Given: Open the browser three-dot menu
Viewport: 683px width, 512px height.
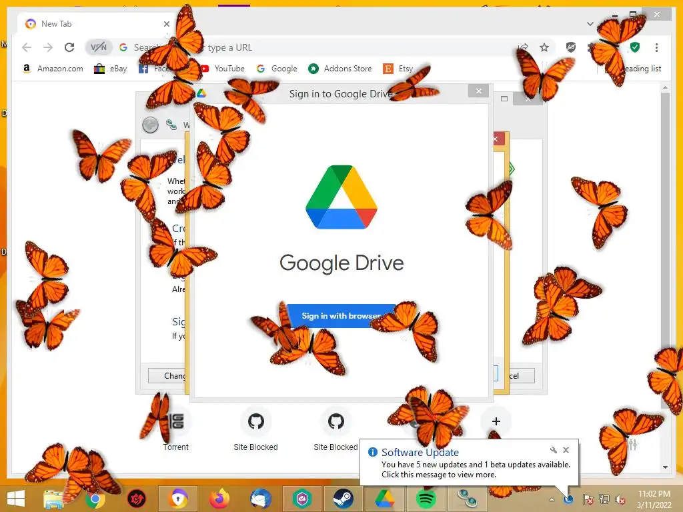Looking at the screenshot, I should coord(656,47).
